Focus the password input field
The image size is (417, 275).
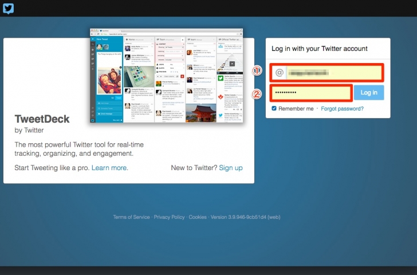tap(310, 93)
